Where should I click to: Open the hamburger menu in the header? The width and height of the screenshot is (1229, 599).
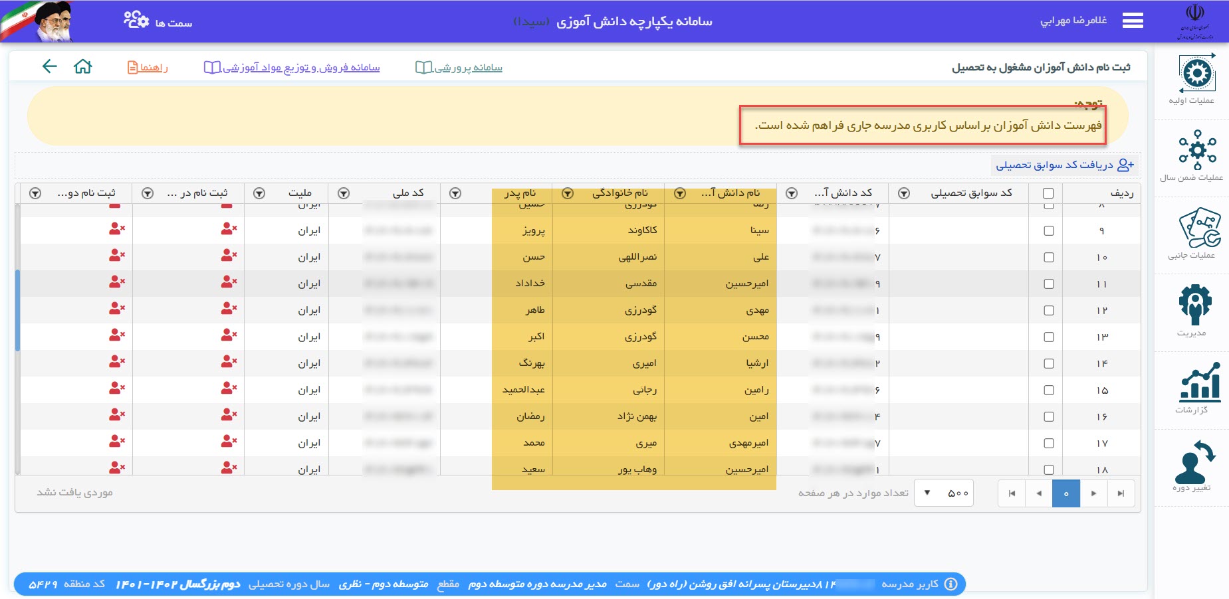click(x=1133, y=21)
